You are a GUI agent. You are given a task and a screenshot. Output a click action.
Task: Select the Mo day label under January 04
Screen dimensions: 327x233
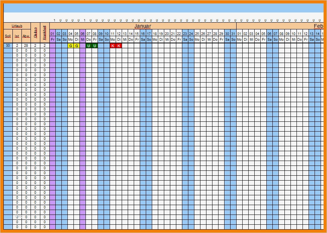click(70, 39)
